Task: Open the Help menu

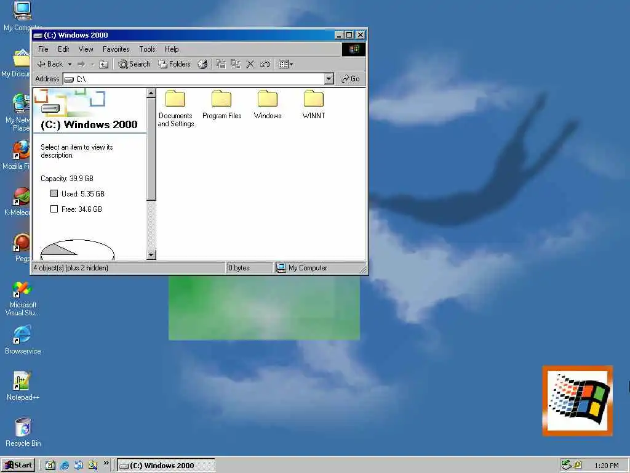Action: tap(172, 49)
